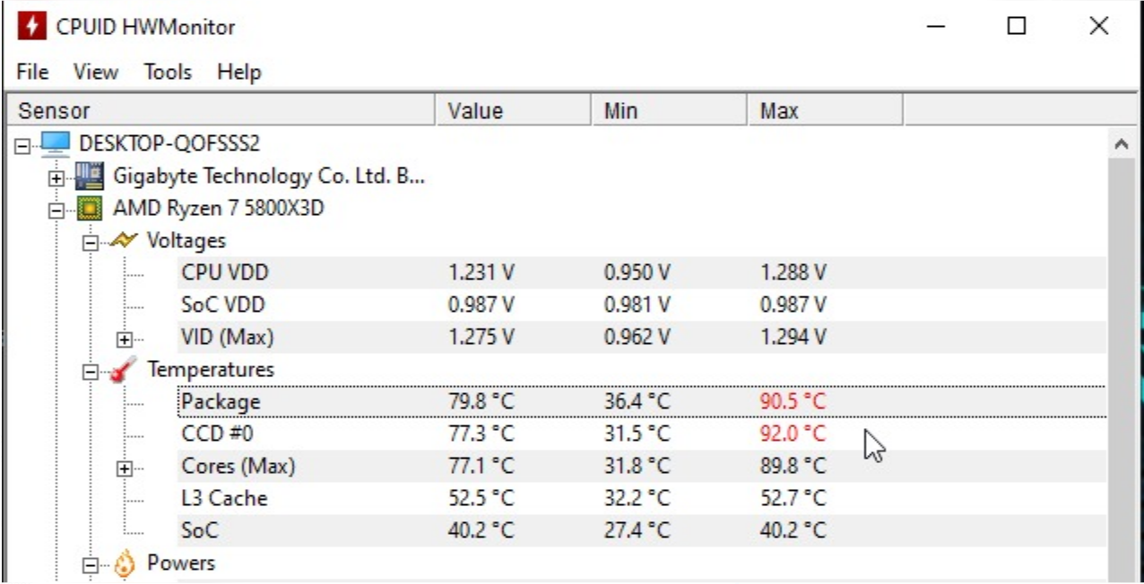The width and height of the screenshot is (1144, 584).
Task: Select the Gigabyte Technology Co. Ltd. row
Action: tap(269, 176)
